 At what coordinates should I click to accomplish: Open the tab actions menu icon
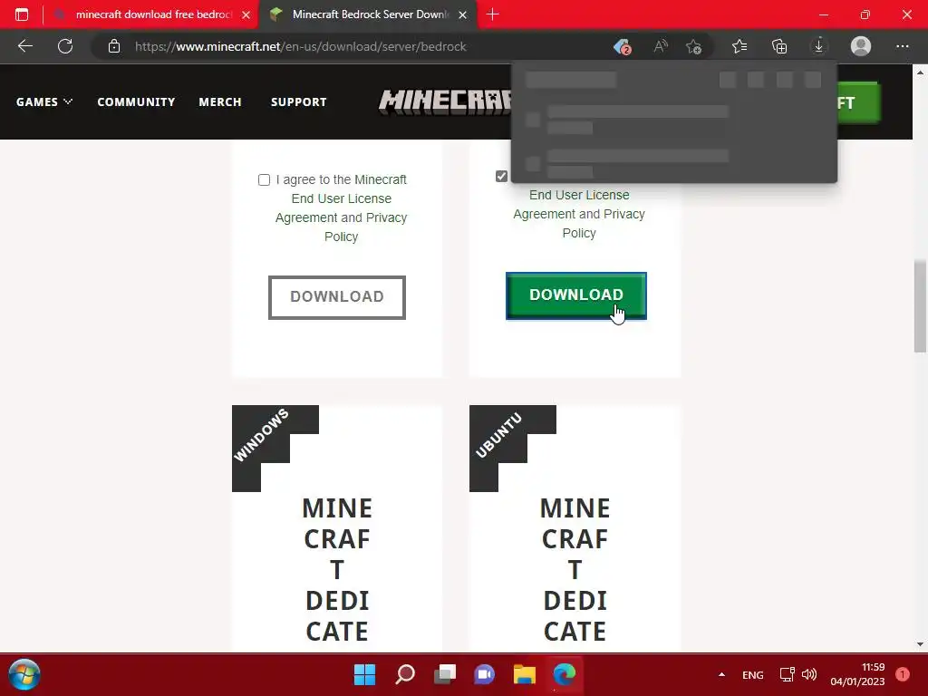pyautogui.click(x=22, y=14)
